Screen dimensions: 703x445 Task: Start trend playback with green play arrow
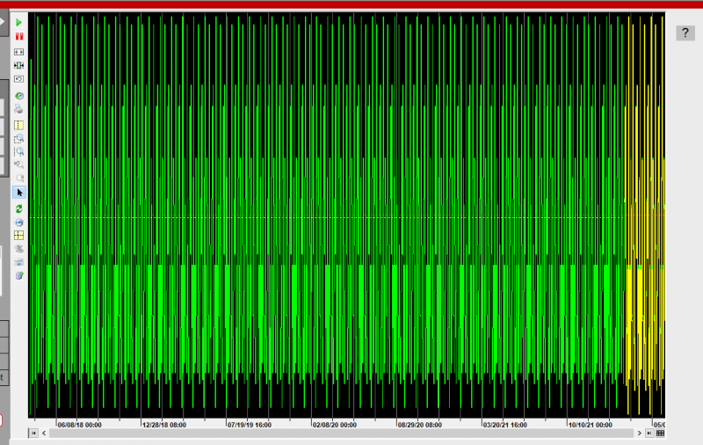[18, 23]
